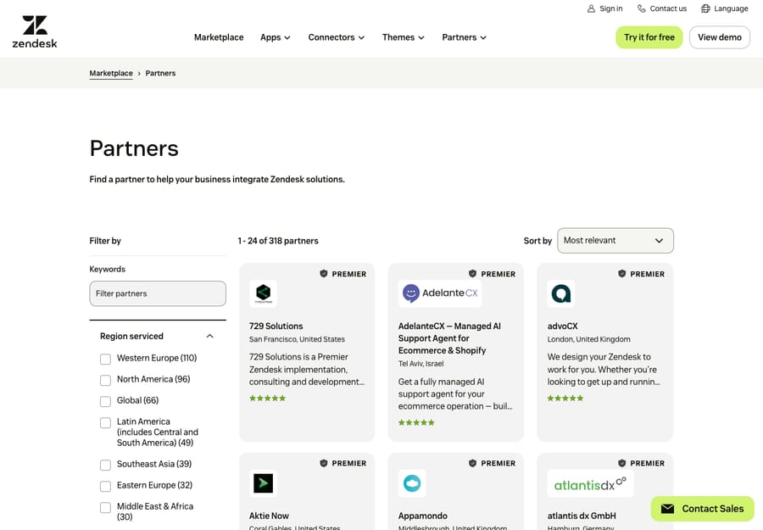Open the advoCX partner title

pos(563,326)
